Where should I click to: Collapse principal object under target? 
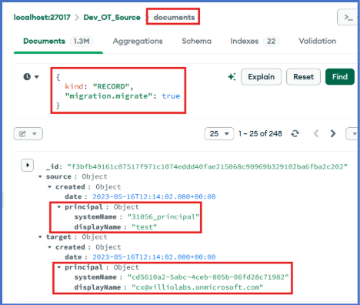point(59,267)
